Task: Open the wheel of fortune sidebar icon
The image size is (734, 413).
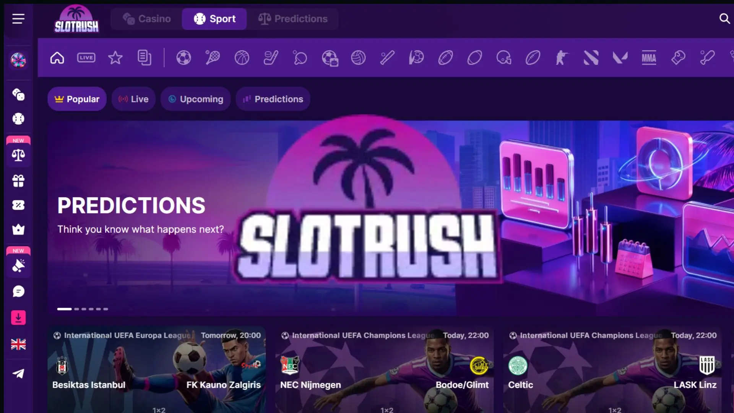Action: pos(18,60)
